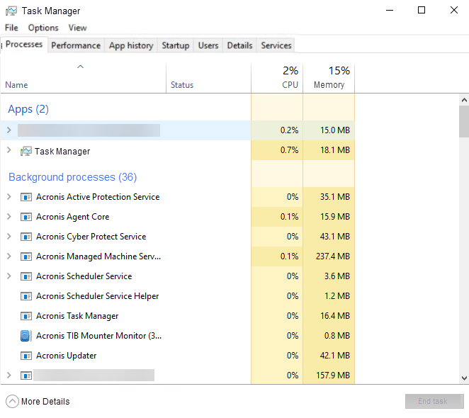Click the 15.9 MB memory value
This screenshot has width=469, height=418.
pos(335,217)
